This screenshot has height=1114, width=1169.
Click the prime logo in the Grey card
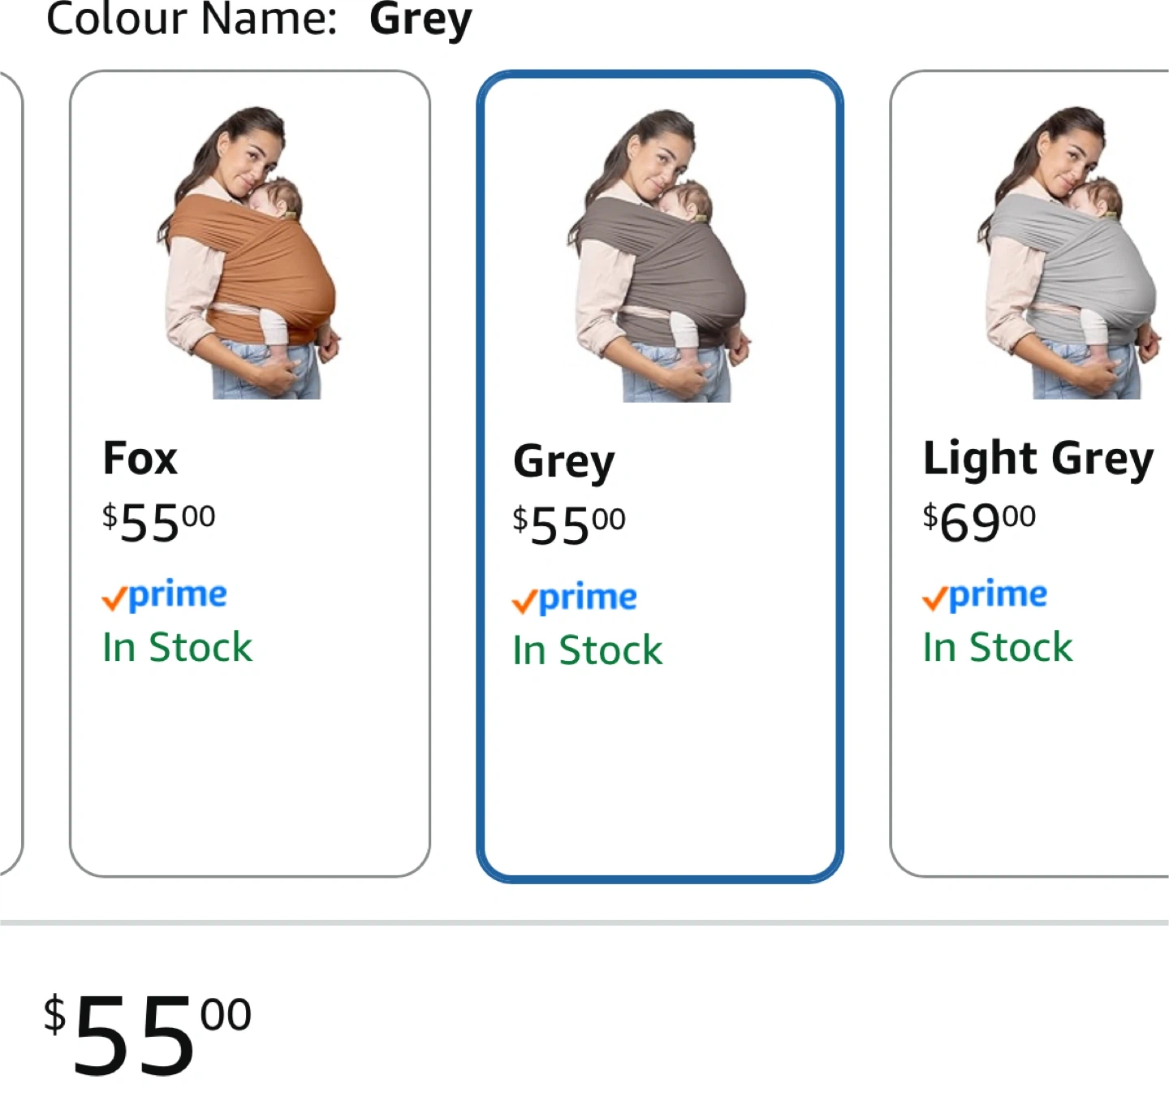575,599
